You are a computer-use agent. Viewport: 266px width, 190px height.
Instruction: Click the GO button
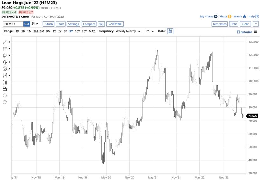27,24
